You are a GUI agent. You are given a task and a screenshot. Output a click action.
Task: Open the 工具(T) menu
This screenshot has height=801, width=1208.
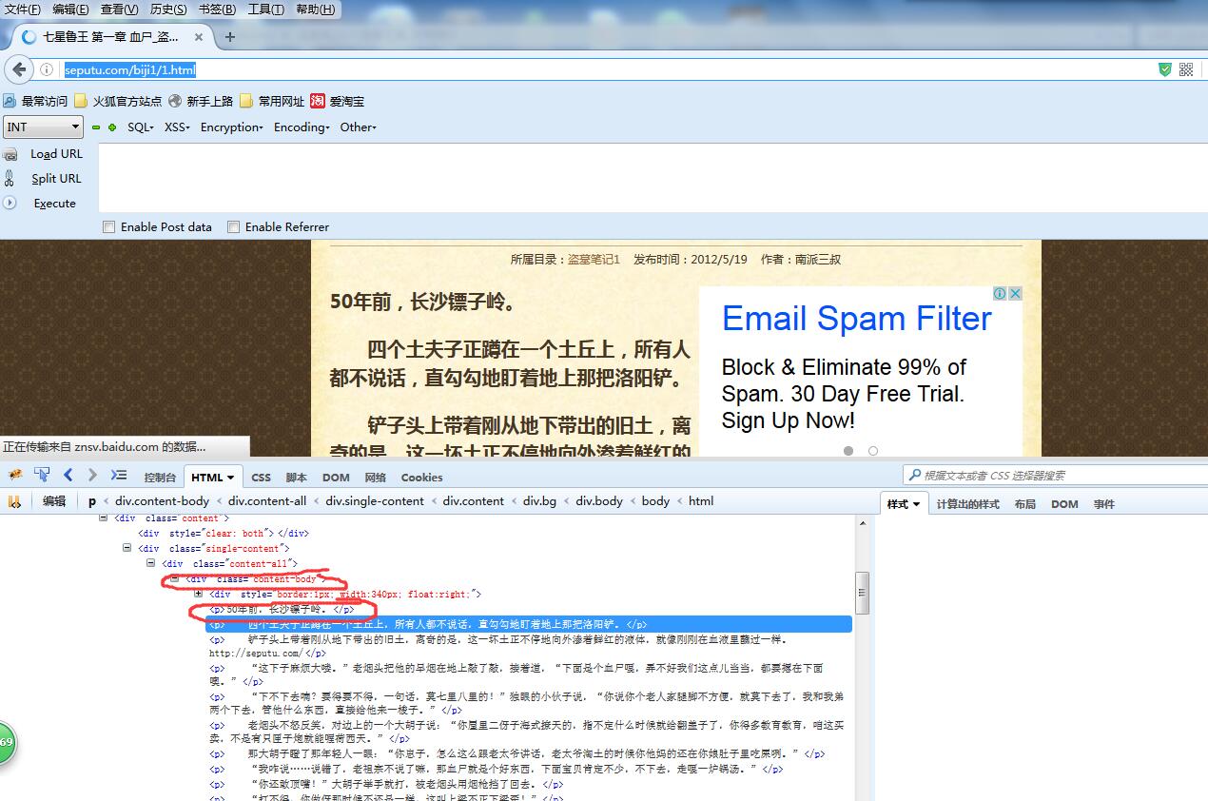tap(266, 10)
